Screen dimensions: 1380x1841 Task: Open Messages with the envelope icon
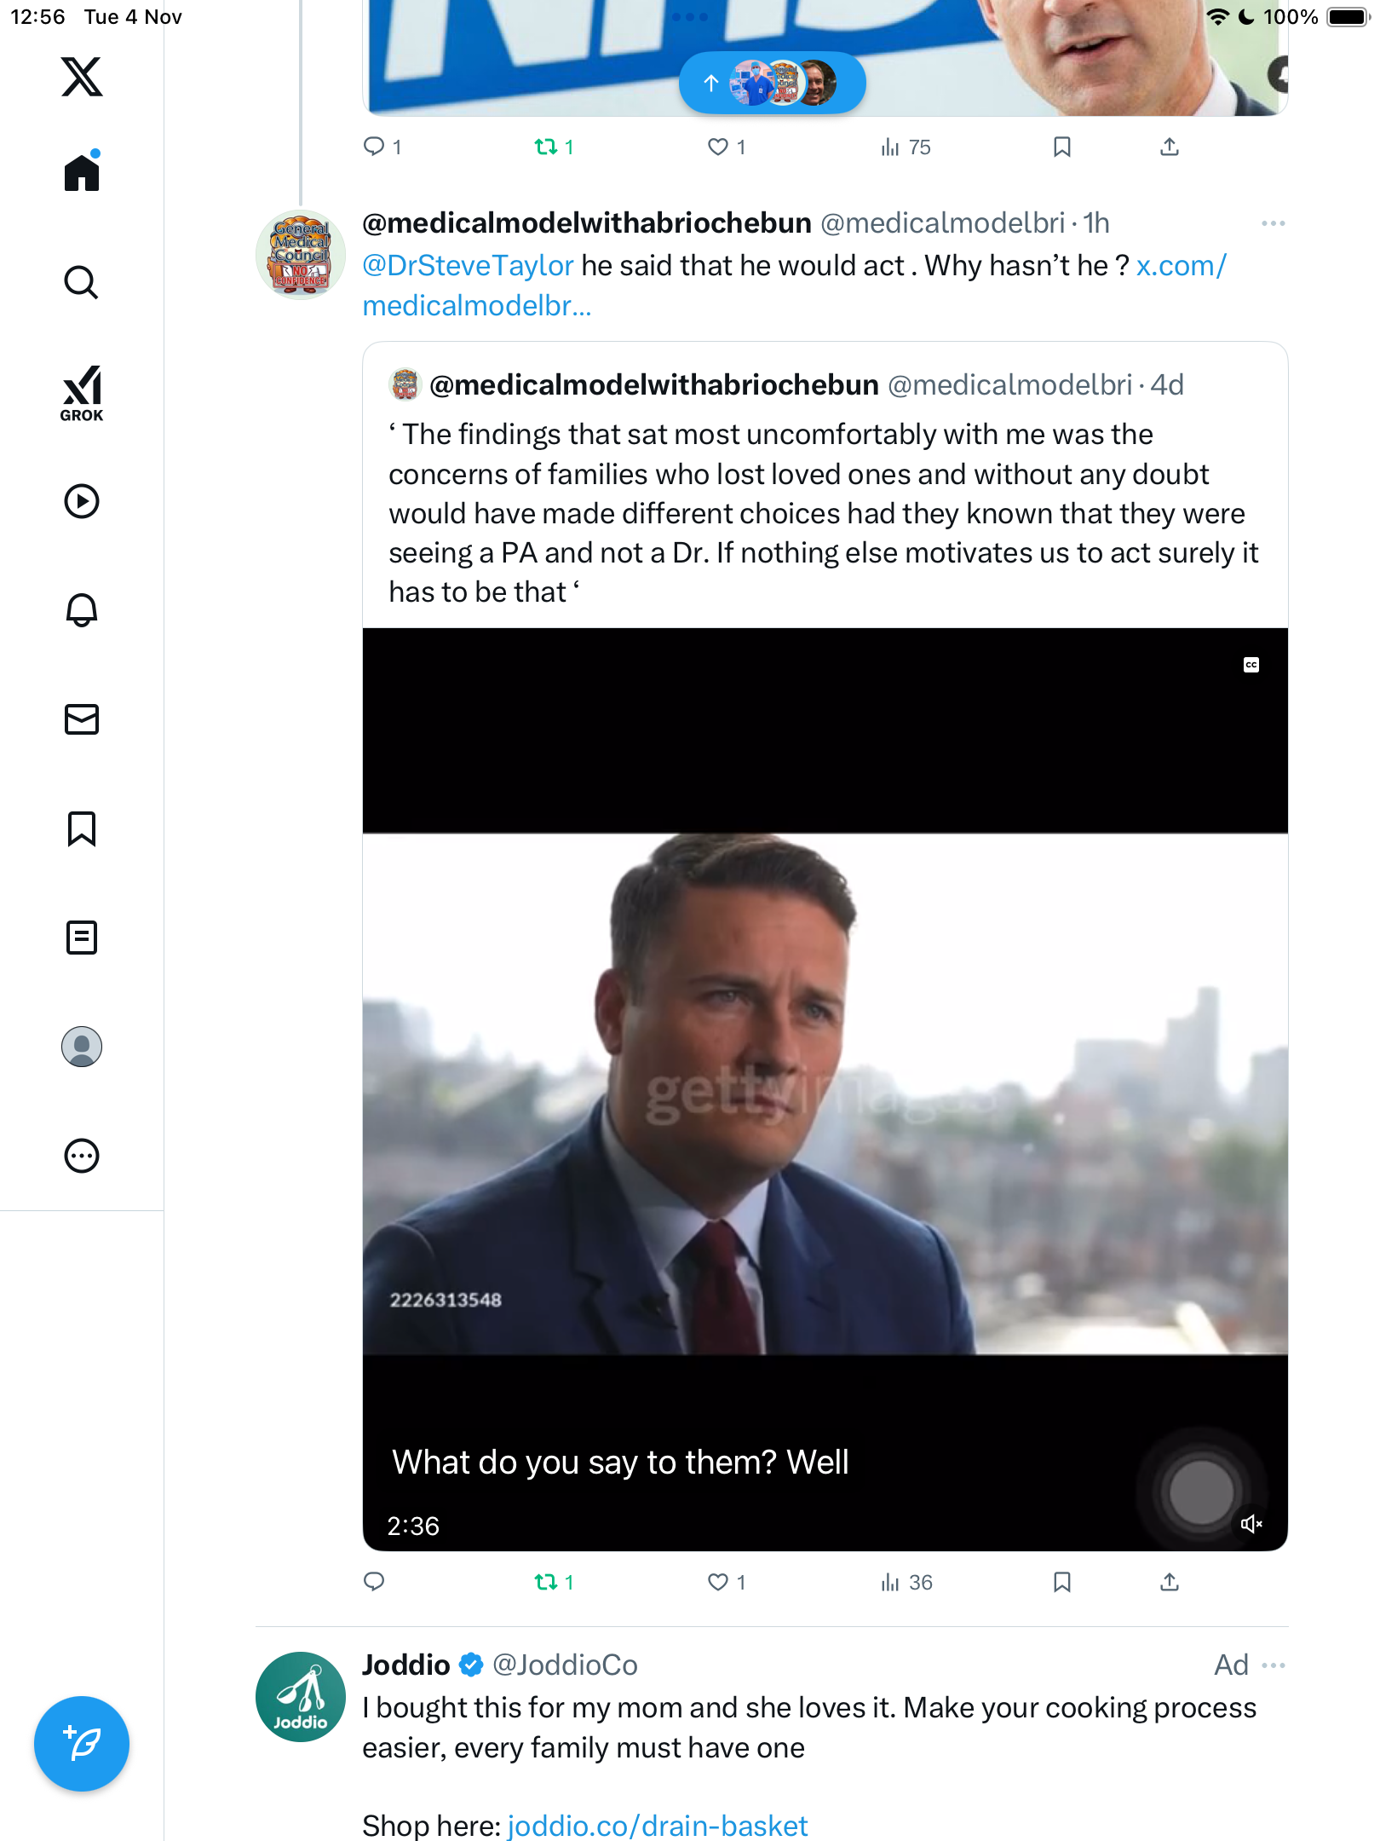pyautogui.click(x=82, y=719)
